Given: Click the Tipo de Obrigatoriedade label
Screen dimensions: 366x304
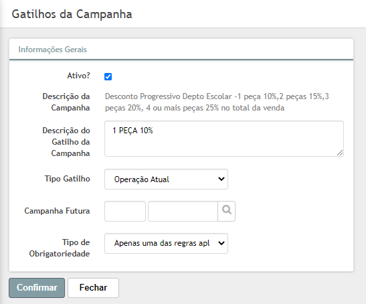Looking at the screenshot, I should [60, 248].
